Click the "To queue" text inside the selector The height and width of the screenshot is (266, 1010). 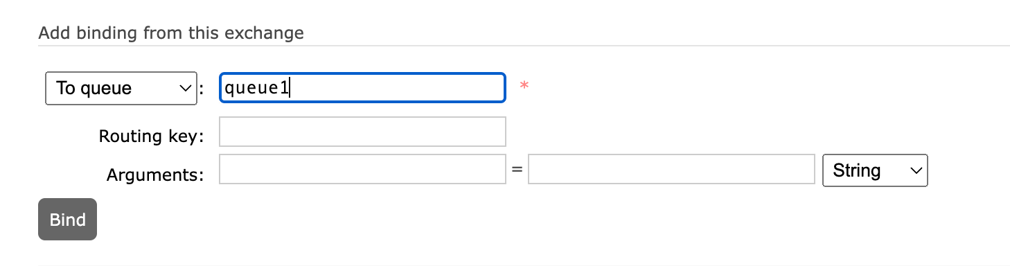(94, 89)
